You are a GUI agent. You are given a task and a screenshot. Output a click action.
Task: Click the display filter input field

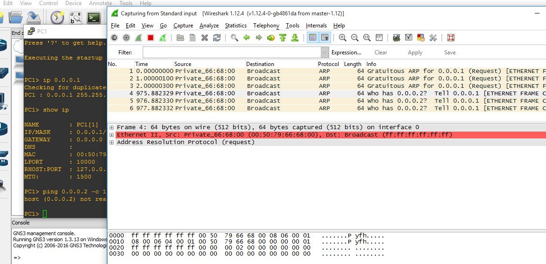(x=232, y=53)
